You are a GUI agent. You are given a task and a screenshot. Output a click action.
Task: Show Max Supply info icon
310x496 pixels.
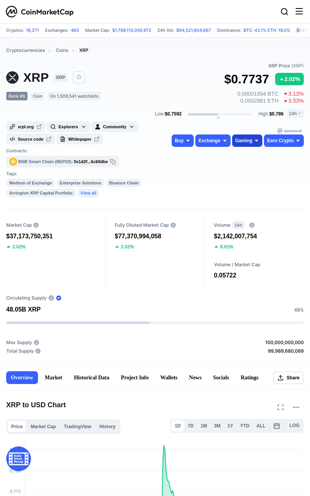click(36, 343)
